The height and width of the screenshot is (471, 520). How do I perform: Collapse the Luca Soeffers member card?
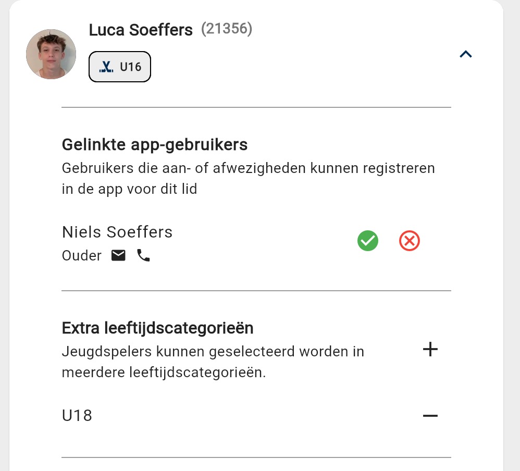pos(465,54)
